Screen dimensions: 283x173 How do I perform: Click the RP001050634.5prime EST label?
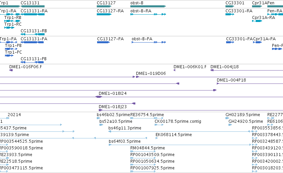[x=152, y=161]
